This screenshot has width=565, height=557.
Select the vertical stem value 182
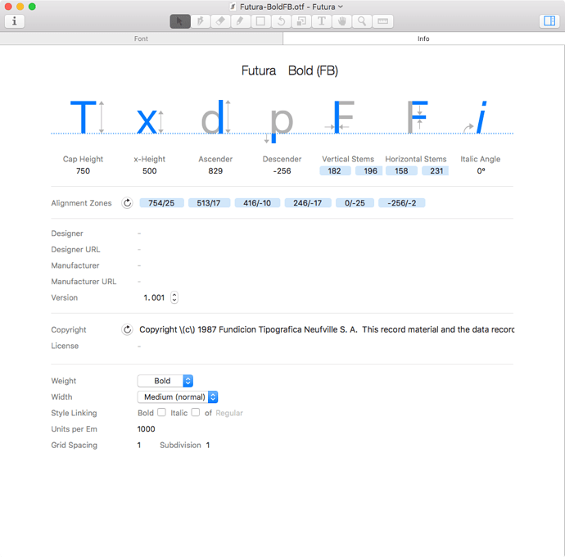point(335,171)
